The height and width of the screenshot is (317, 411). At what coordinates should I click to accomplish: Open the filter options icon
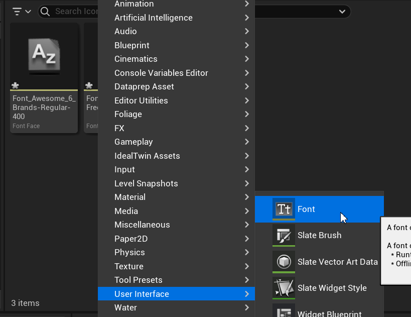coord(22,11)
